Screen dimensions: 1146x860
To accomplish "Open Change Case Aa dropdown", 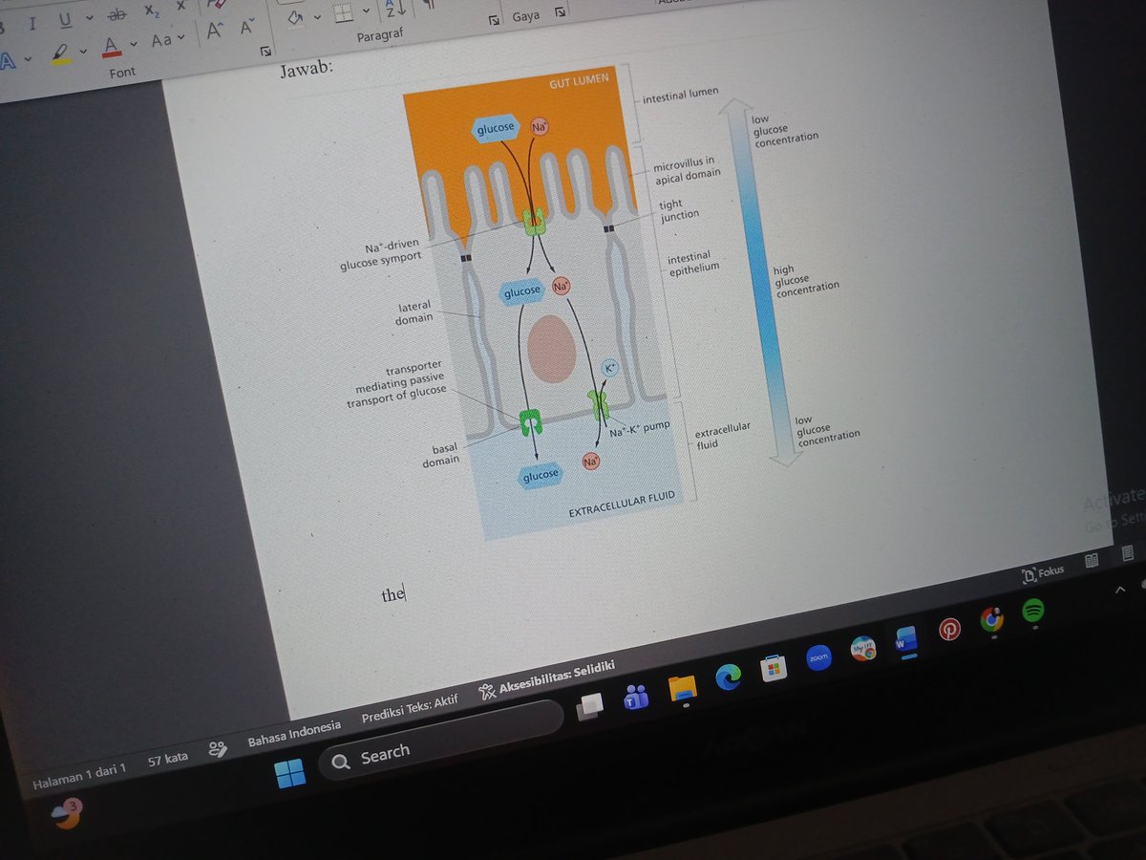I will (168, 39).
